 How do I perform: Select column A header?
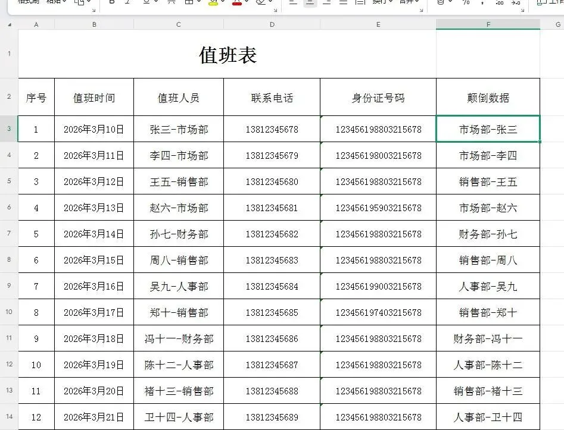[x=36, y=24]
